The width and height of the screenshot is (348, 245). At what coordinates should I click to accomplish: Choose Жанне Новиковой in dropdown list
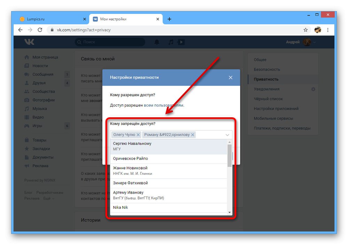click(169, 171)
